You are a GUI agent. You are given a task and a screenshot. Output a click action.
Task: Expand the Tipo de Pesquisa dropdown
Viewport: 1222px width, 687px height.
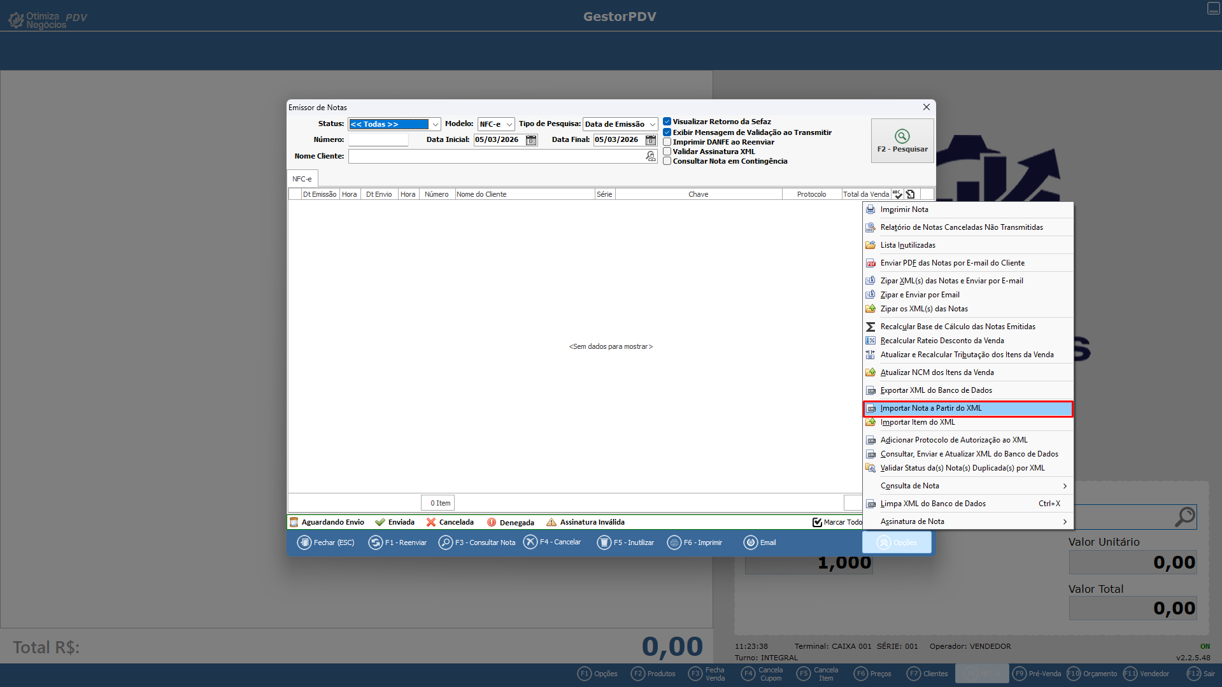click(x=652, y=124)
